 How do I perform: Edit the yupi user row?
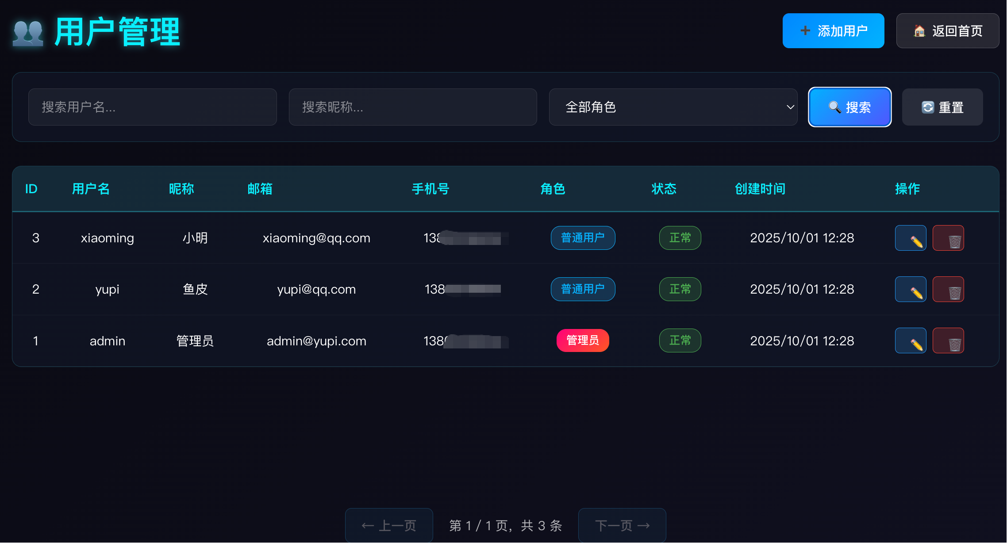click(x=911, y=289)
